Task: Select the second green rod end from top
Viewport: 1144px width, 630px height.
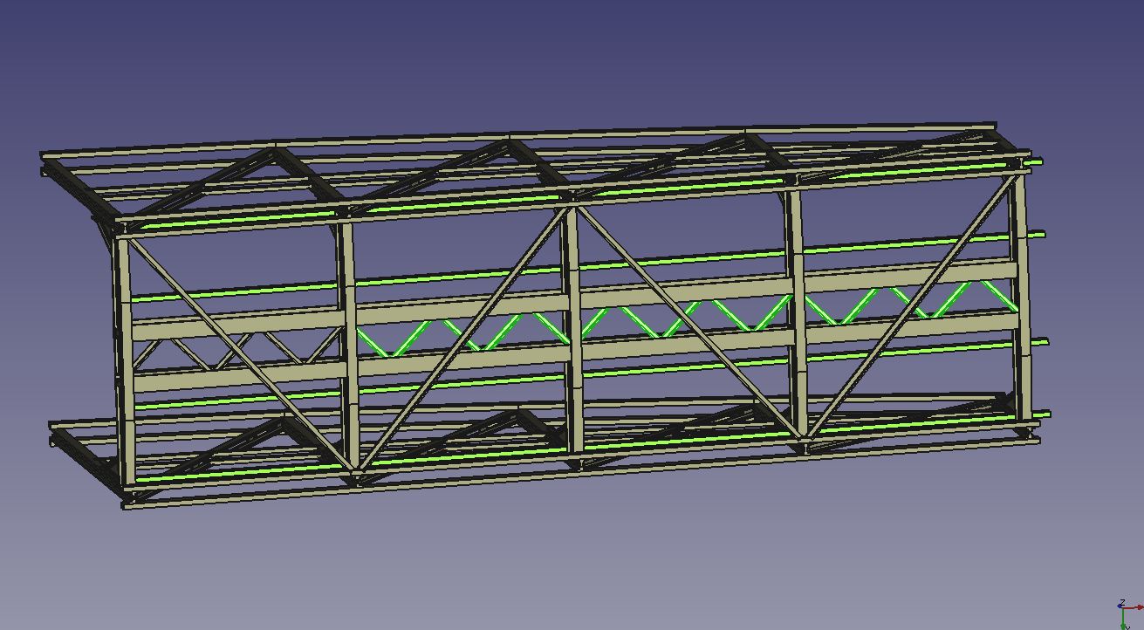Action: pyautogui.click(x=1038, y=234)
